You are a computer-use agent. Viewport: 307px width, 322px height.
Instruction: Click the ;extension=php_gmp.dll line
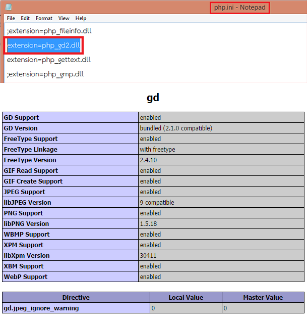coord(45,74)
